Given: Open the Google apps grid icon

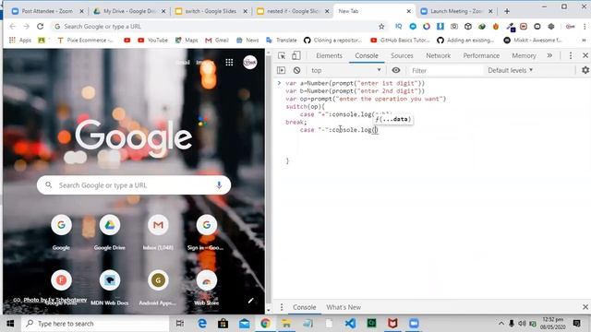Looking at the screenshot, I should [x=229, y=63].
